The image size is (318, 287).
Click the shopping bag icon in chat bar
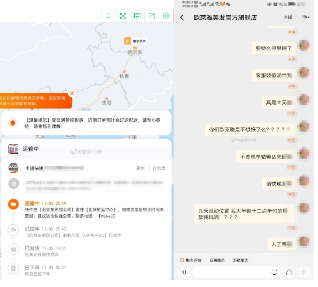289,272
